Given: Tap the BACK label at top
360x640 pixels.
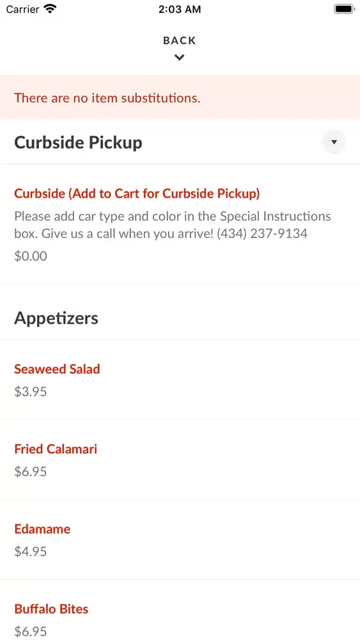Looking at the screenshot, I should [180, 40].
